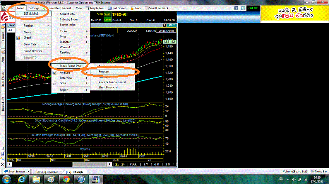Viewport: 329px width, 184px height.
Task: Click the Graph chart icon in Insert menu
Action: [19, 38]
